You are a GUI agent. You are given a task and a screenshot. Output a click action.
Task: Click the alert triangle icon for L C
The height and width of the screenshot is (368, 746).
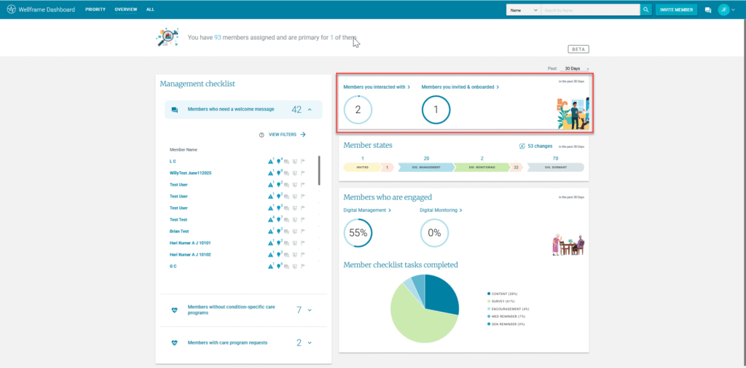tap(271, 161)
